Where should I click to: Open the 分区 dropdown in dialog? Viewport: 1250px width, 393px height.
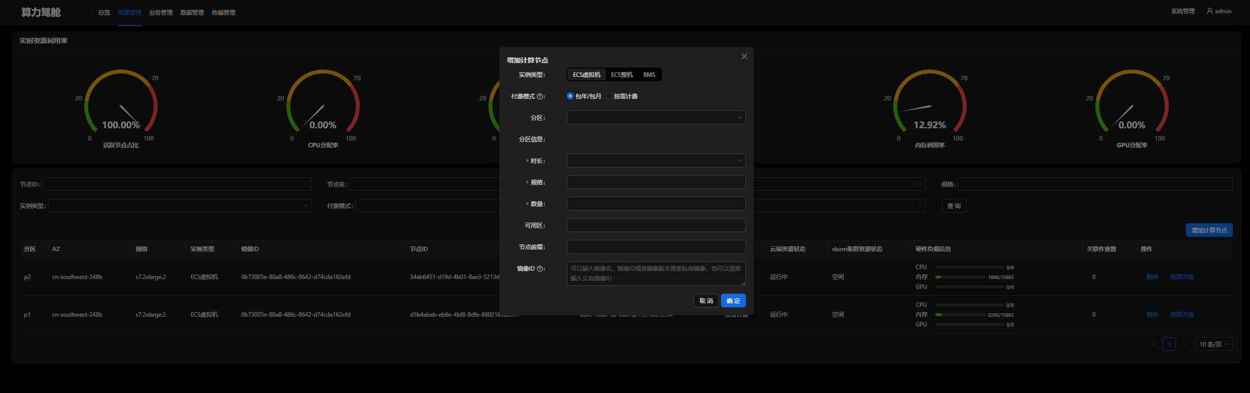pyautogui.click(x=656, y=117)
